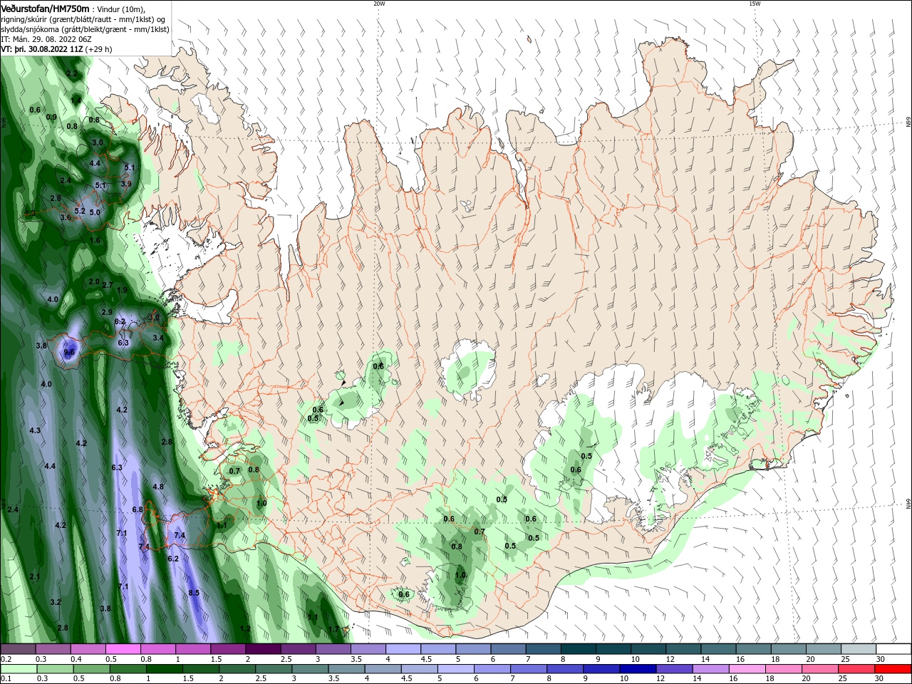The width and height of the screenshot is (912, 684).
Task: Click the light grey 25 snow legend swatch
Action: [x=858, y=649]
